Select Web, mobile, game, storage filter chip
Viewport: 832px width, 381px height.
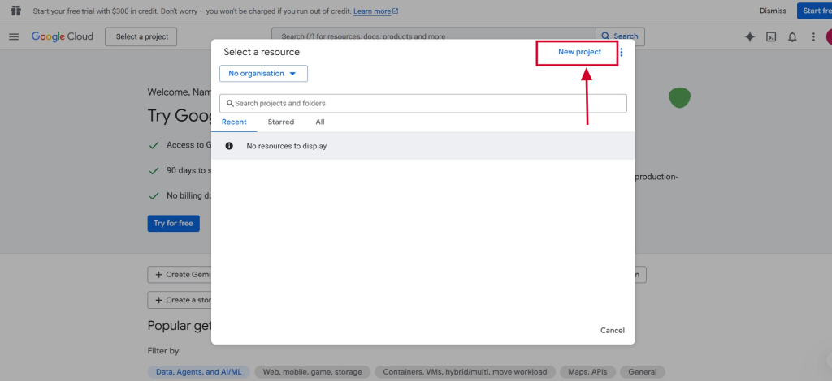coord(313,372)
